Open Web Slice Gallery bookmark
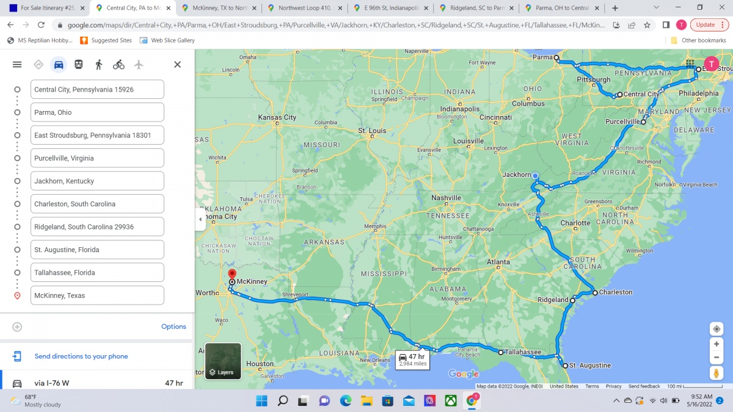733x412 pixels. (x=167, y=40)
